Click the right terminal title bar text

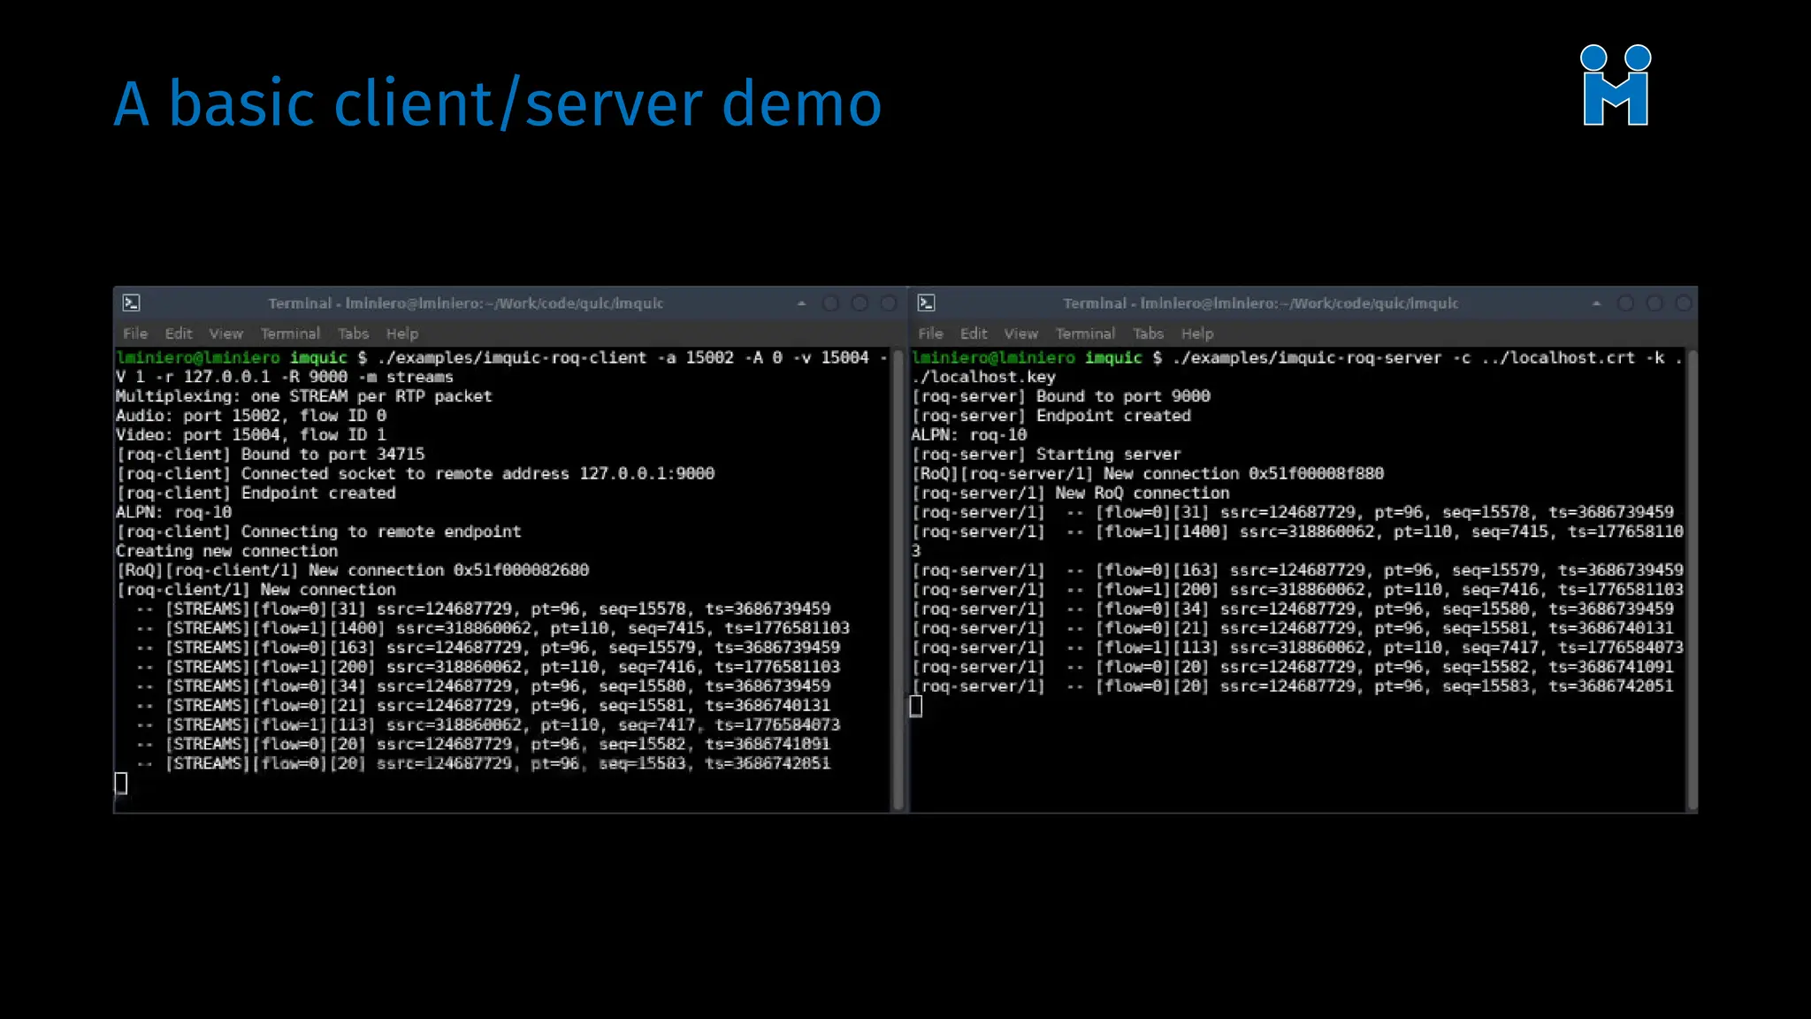1261,303
